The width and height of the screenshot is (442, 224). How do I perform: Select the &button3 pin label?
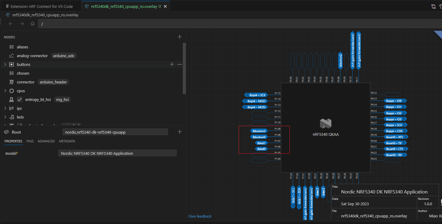coord(259,131)
